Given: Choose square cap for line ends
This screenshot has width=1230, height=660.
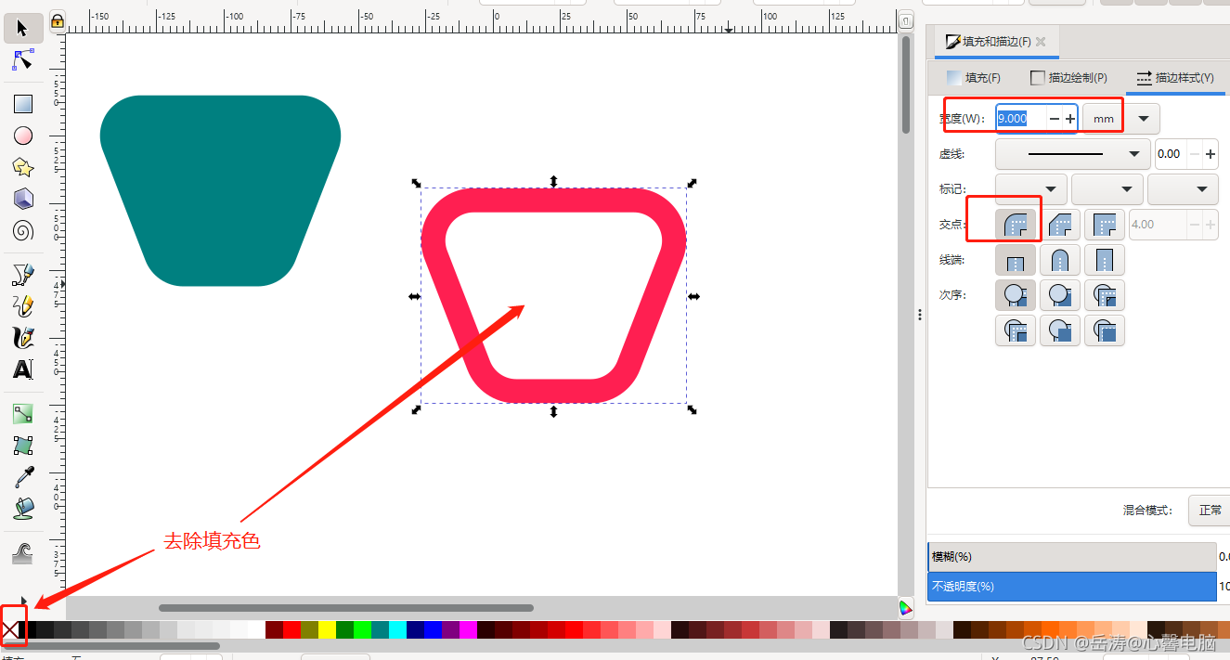Looking at the screenshot, I should pos(1105,260).
